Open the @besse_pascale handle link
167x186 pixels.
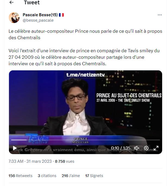click(x=38, y=20)
